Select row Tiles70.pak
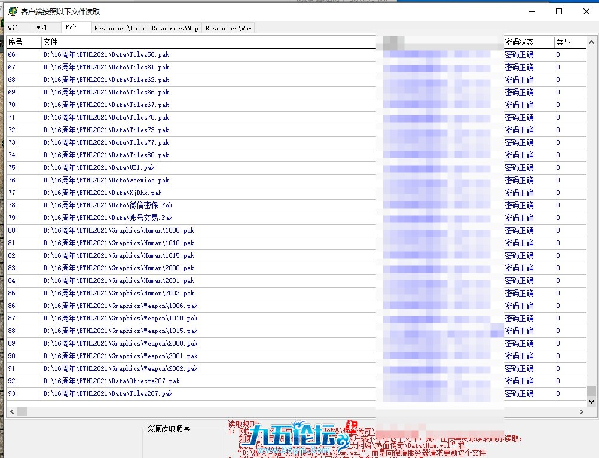599x458 pixels. coord(297,117)
